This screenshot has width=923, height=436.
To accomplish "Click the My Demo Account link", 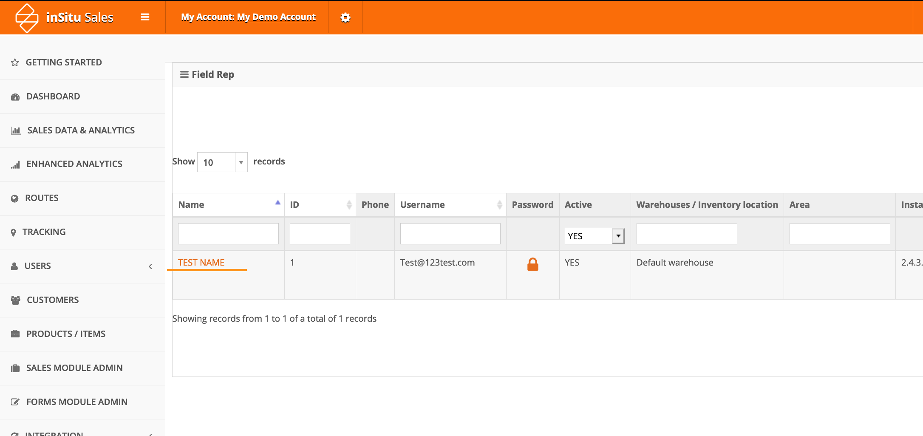I will click(276, 17).
